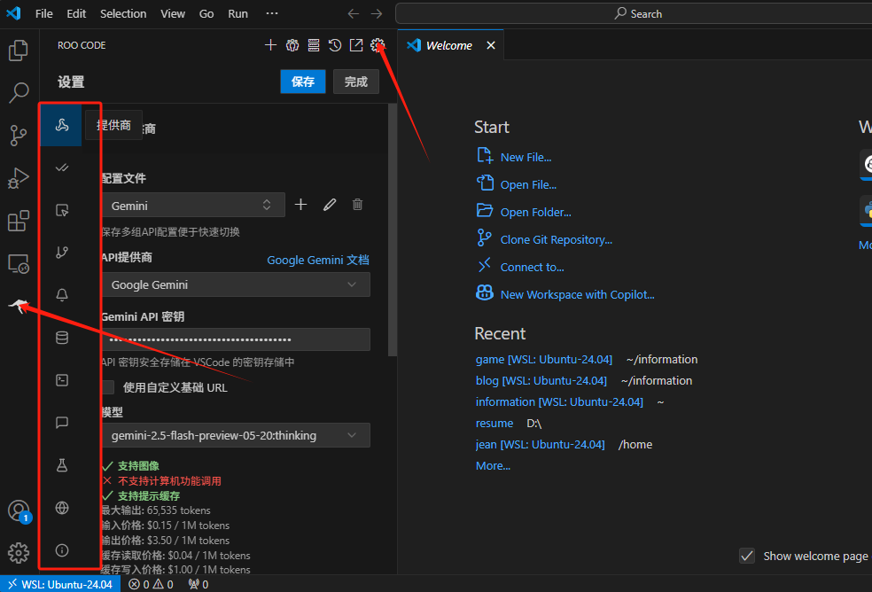Open the Explorer view in activity bar
The height and width of the screenshot is (592, 872).
[19, 51]
